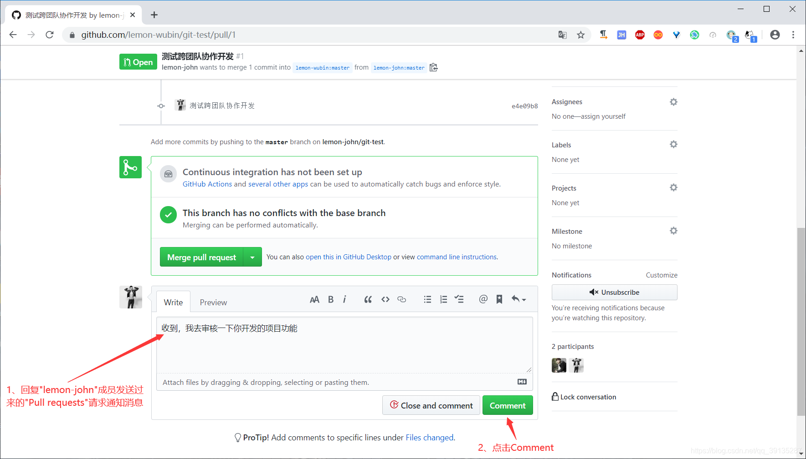Open the Files changed link

430,437
